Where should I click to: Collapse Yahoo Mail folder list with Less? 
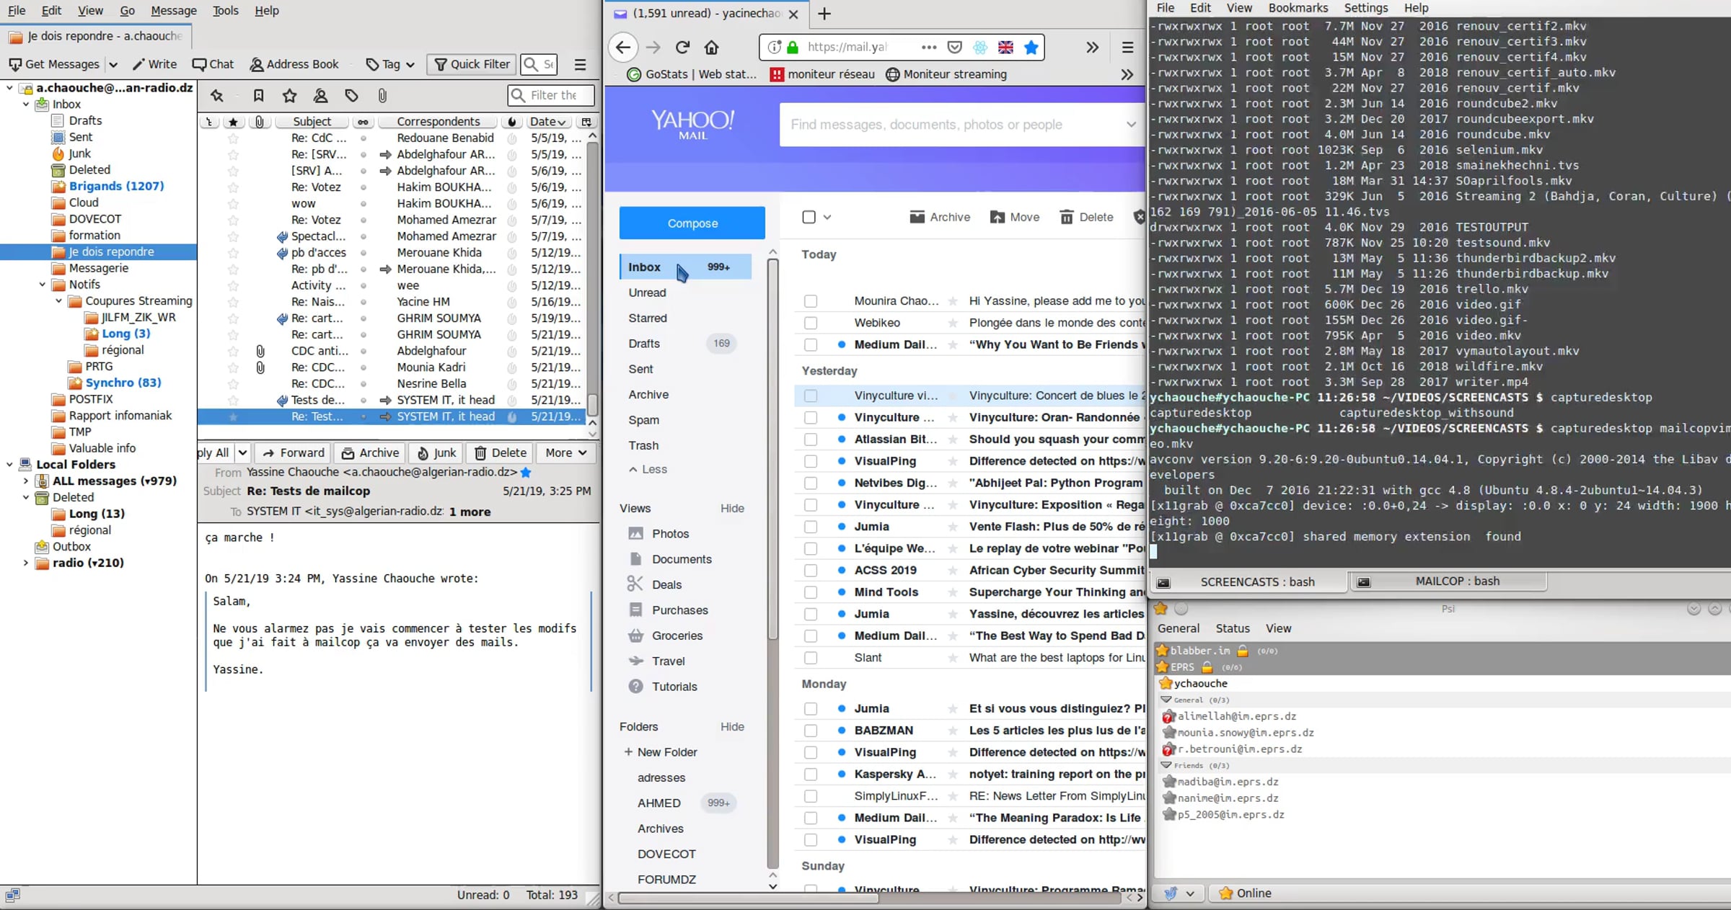tap(648, 469)
